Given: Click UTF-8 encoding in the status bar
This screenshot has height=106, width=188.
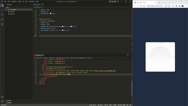Looking at the screenshot, I should [106, 105].
